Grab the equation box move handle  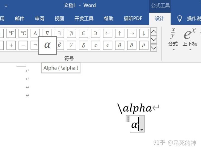(x=128, y=119)
